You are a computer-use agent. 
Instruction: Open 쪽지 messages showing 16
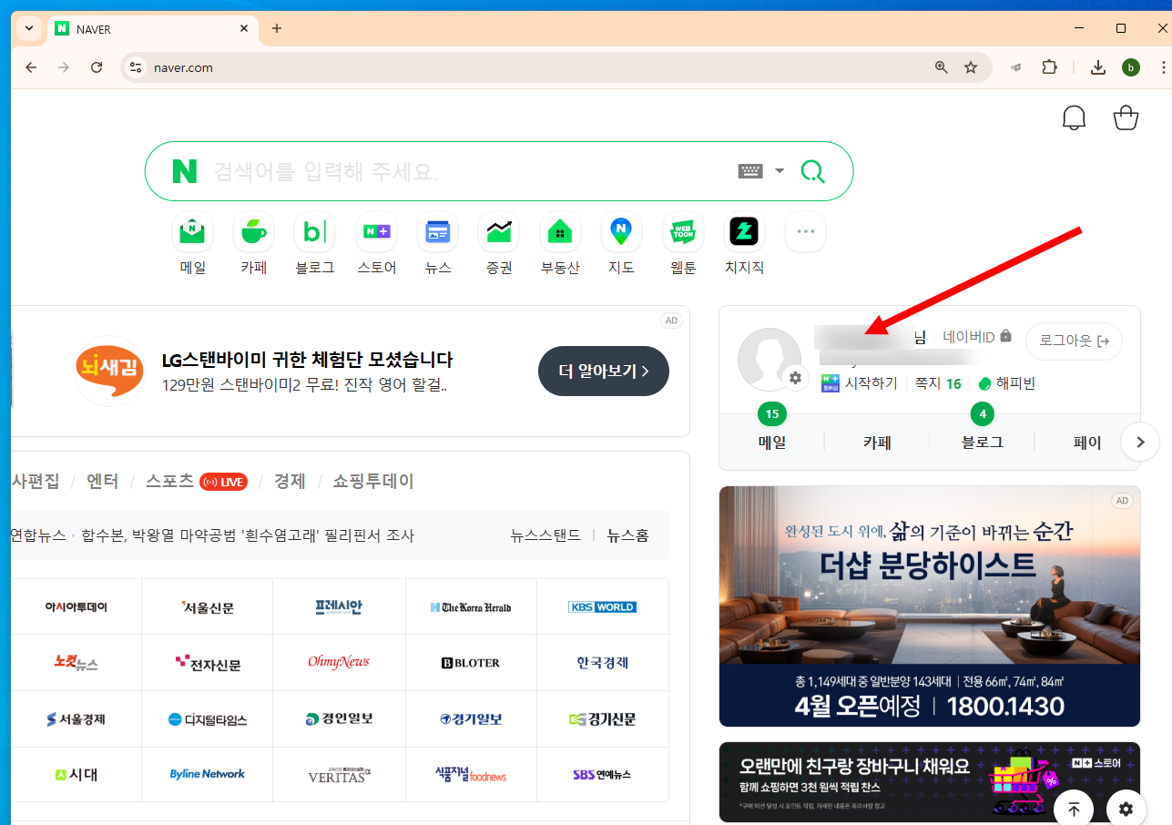click(938, 383)
